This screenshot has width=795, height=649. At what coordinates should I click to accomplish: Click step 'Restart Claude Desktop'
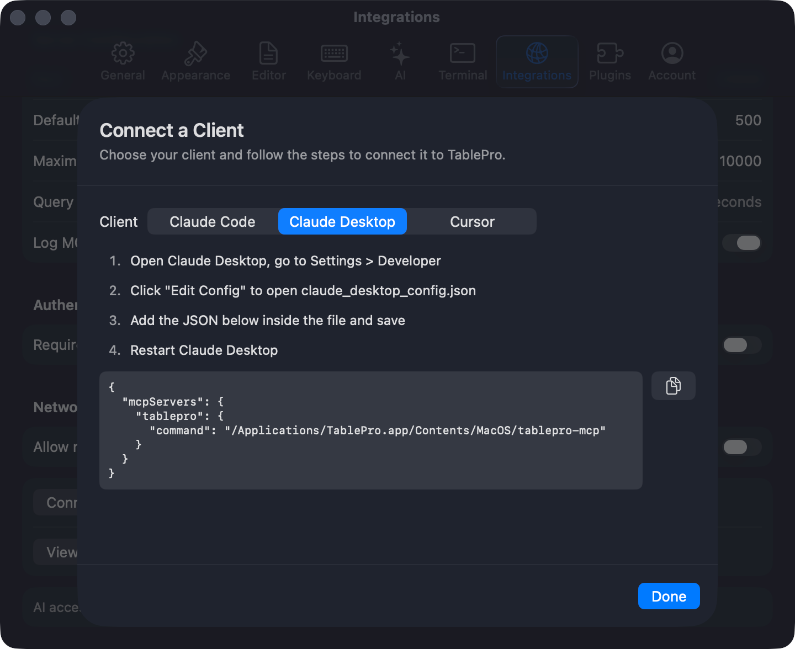(x=204, y=350)
